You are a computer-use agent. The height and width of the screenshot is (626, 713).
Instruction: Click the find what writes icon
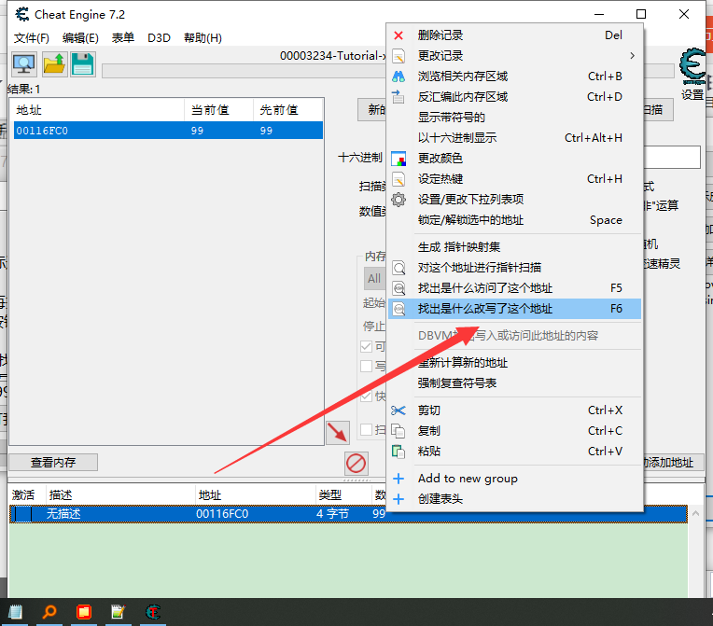tap(398, 309)
